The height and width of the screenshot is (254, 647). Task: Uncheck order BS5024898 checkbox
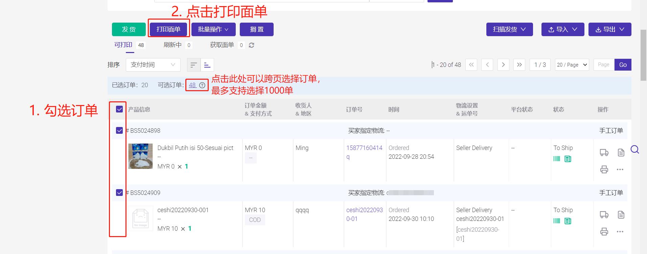119,130
